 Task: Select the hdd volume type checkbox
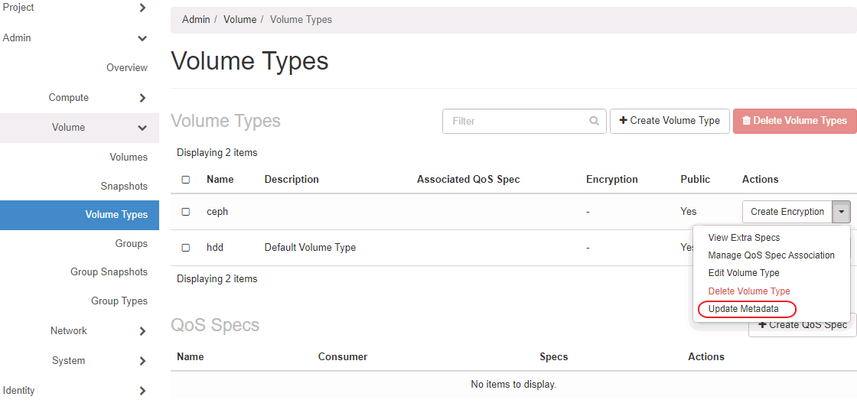coord(186,248)
